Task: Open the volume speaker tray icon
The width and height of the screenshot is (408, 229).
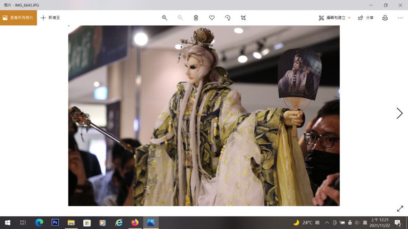Action: 357,223
